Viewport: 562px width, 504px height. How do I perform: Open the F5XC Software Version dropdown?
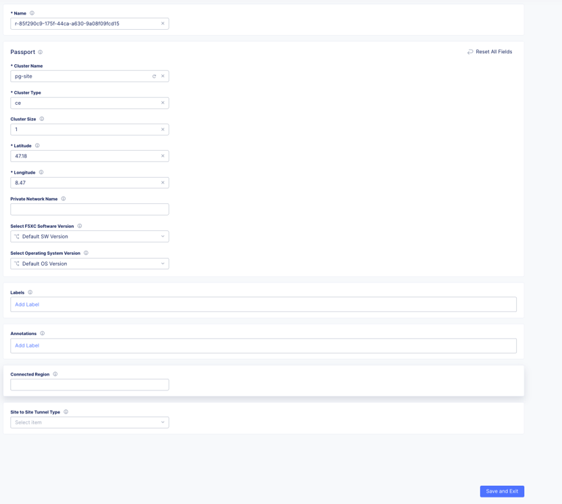[x=90, y=236]
